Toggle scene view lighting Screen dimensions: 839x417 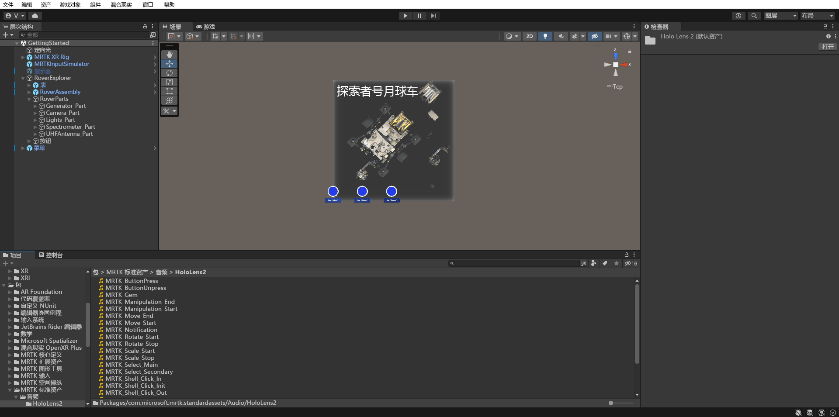(545, 36)
